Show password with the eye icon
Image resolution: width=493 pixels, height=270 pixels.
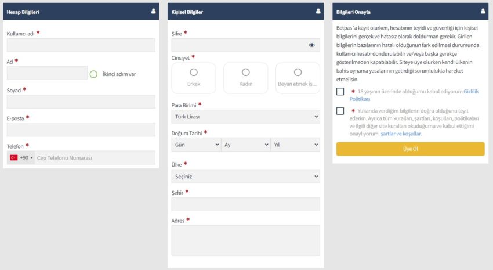click(312, 45)
